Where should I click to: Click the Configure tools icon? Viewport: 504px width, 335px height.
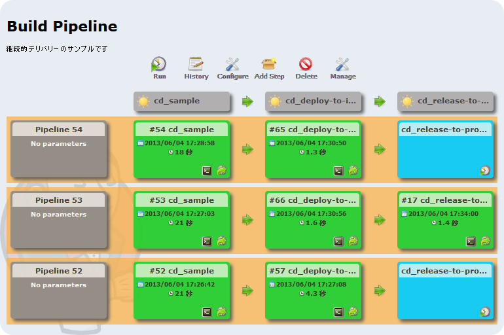click(x=232, y=64)
